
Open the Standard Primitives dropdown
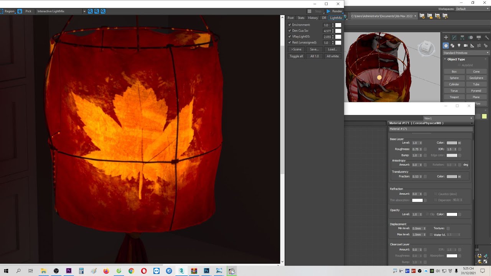466,53
